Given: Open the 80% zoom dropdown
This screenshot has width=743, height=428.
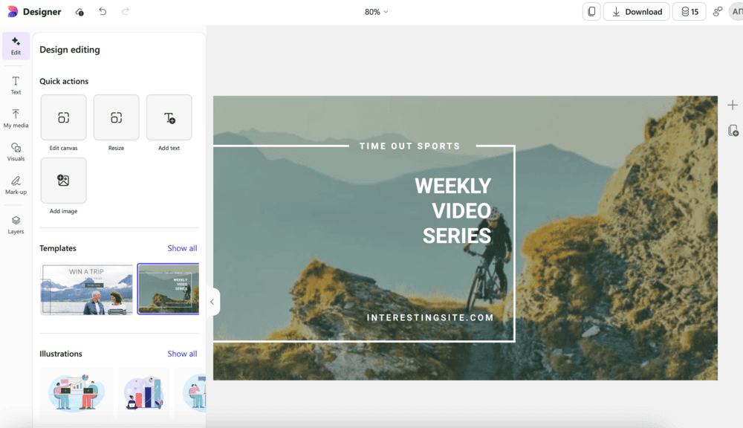Looking at the screenshot, I should 376,12.
